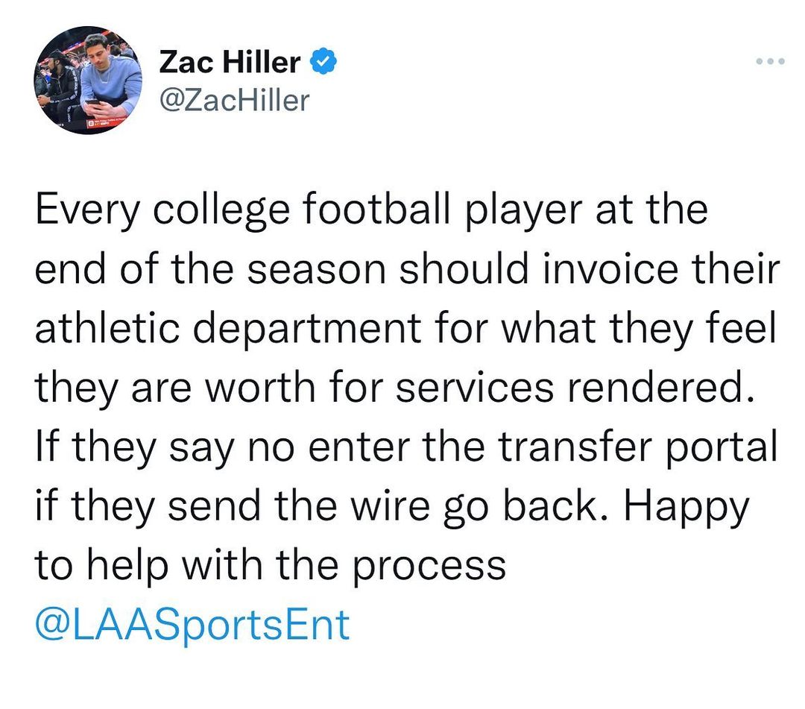Image resolution: width=805 pixels, height=709 pixels.
Task: Open the tweet's three-dot more options menu
Action: click(770, 62)
